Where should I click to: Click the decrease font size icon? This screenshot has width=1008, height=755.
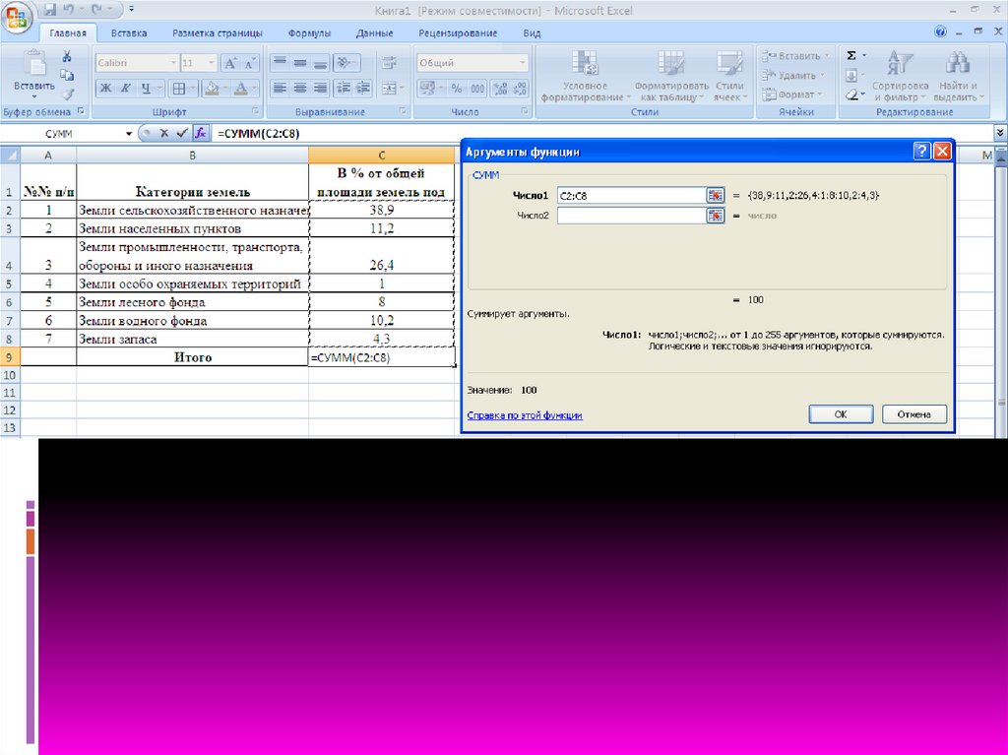point(250,63)
